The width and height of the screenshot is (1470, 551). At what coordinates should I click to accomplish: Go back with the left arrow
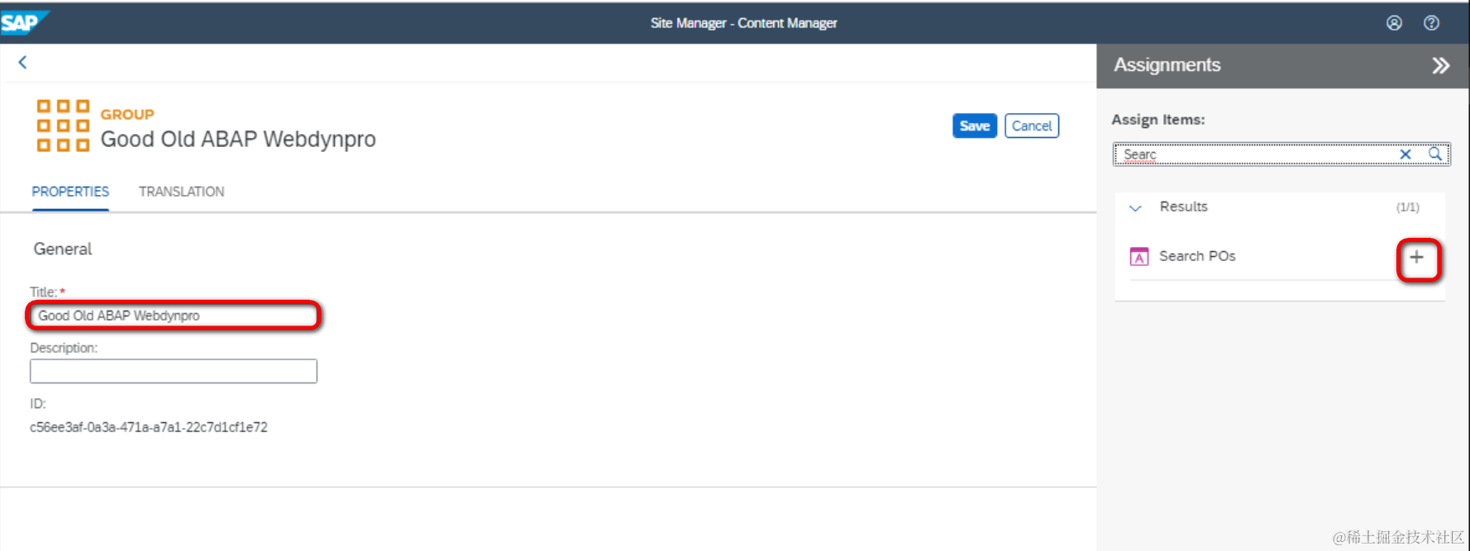[x=23, y=62]
